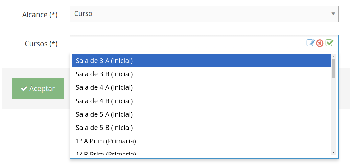Pick Sala de 5 A (Inicial)

click(202, 114)
